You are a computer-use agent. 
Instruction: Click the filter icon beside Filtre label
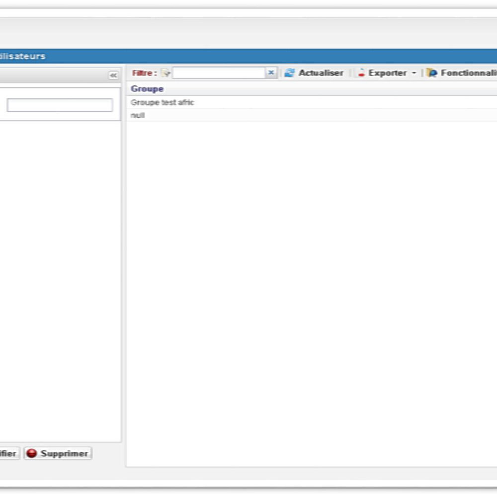point(166,73)
